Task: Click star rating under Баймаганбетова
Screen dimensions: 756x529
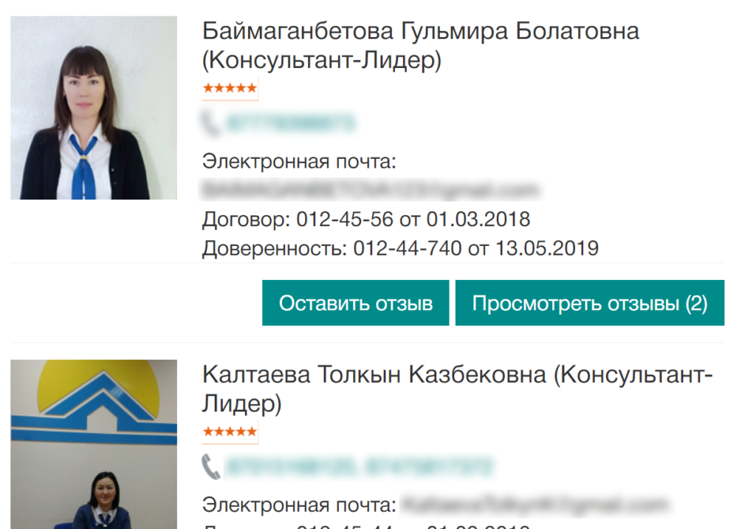Action: [x=230, y=89]
